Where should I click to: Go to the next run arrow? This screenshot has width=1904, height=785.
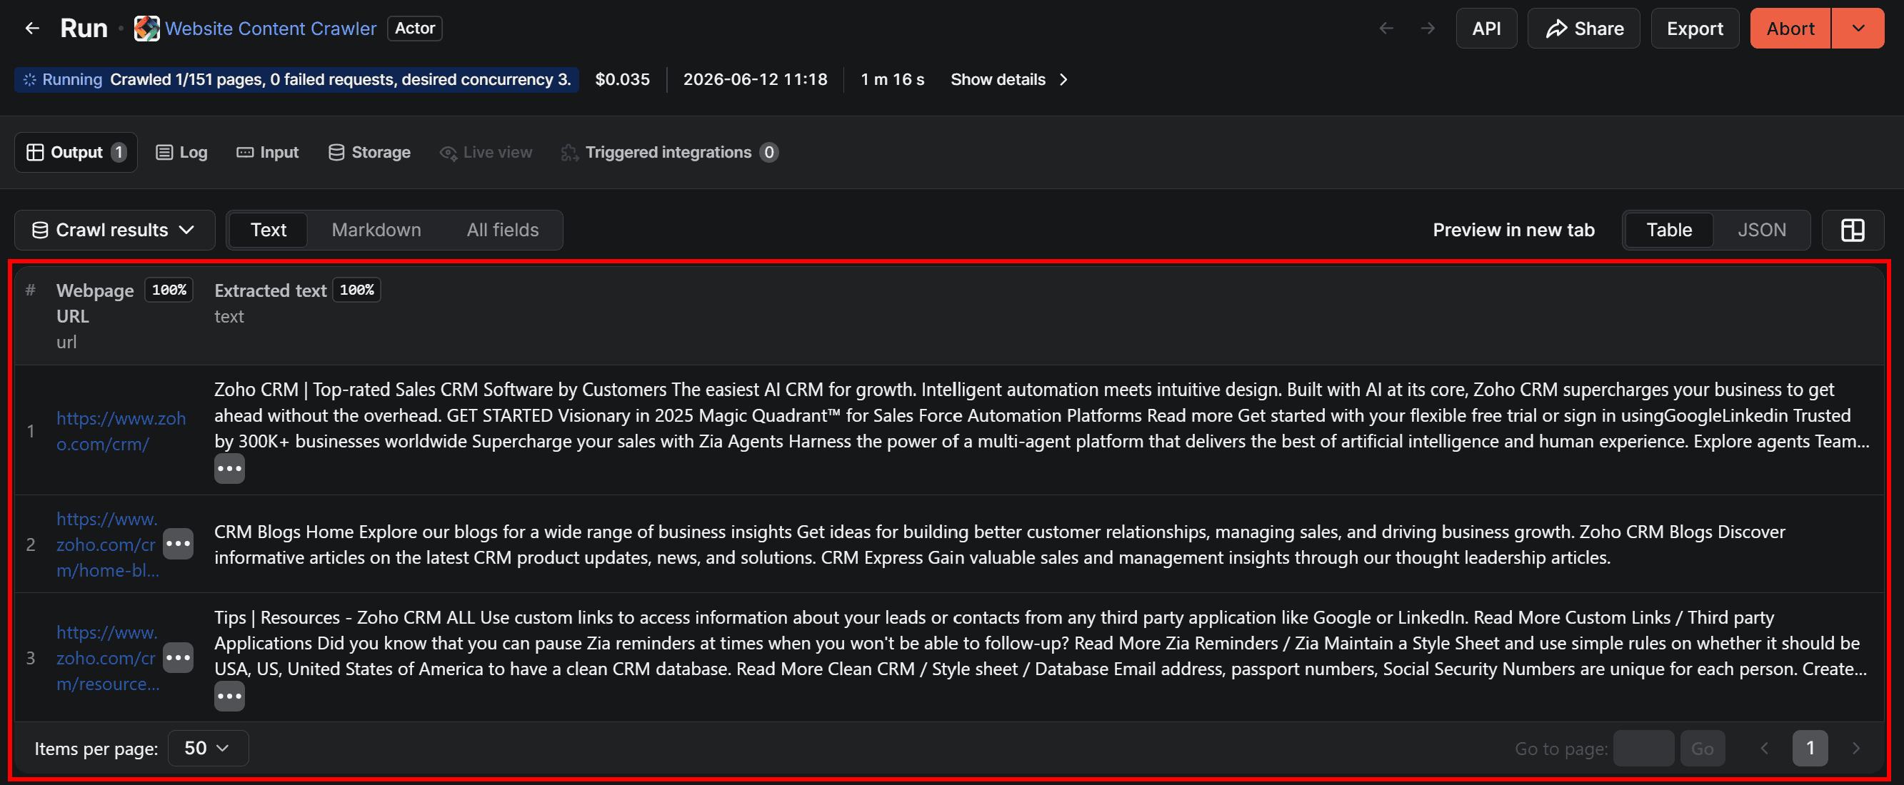(1428, 28)
